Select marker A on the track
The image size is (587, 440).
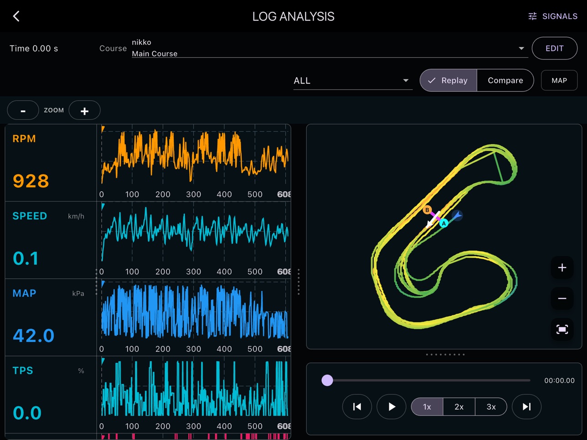click(x=444, y=223)
